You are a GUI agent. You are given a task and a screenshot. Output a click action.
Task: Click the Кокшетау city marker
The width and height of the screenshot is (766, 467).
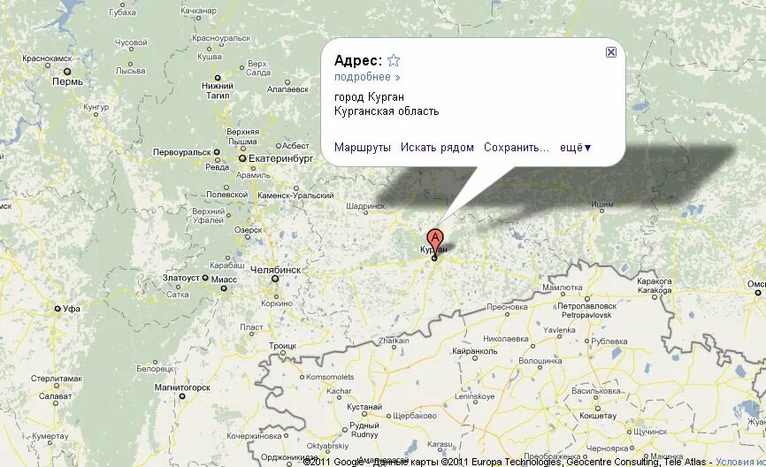coord(597,408)
